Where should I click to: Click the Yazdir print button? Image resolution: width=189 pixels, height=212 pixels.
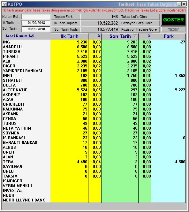(173, 29)
